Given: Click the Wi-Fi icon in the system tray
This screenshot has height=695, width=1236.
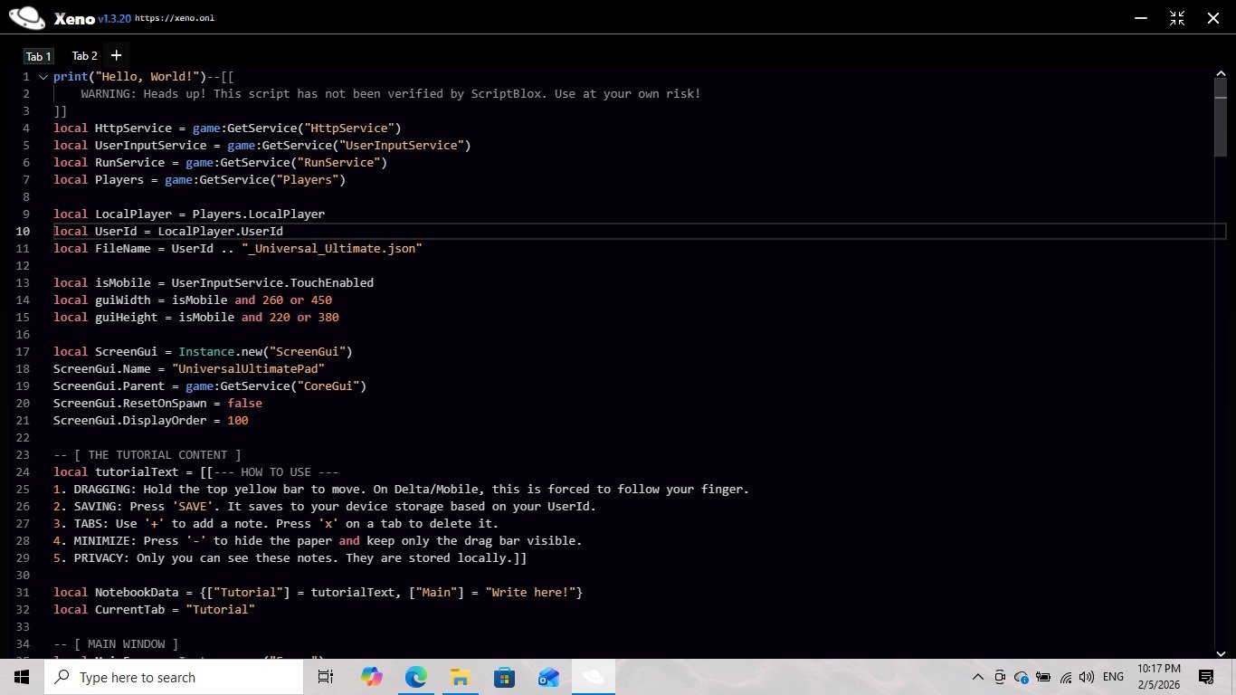Looking at the screenshot, I should click(1066, 677).
